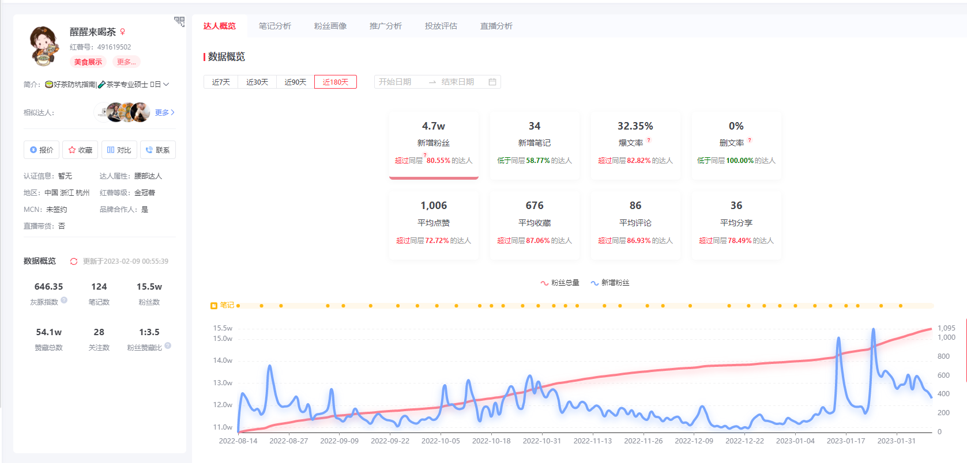
Task: Switch to the 达人概览 tab
Action: point(220,26)
